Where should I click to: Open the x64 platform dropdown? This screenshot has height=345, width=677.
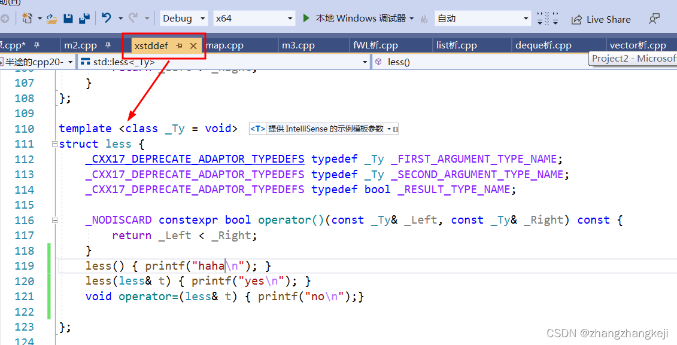click(x=254, y=19)
